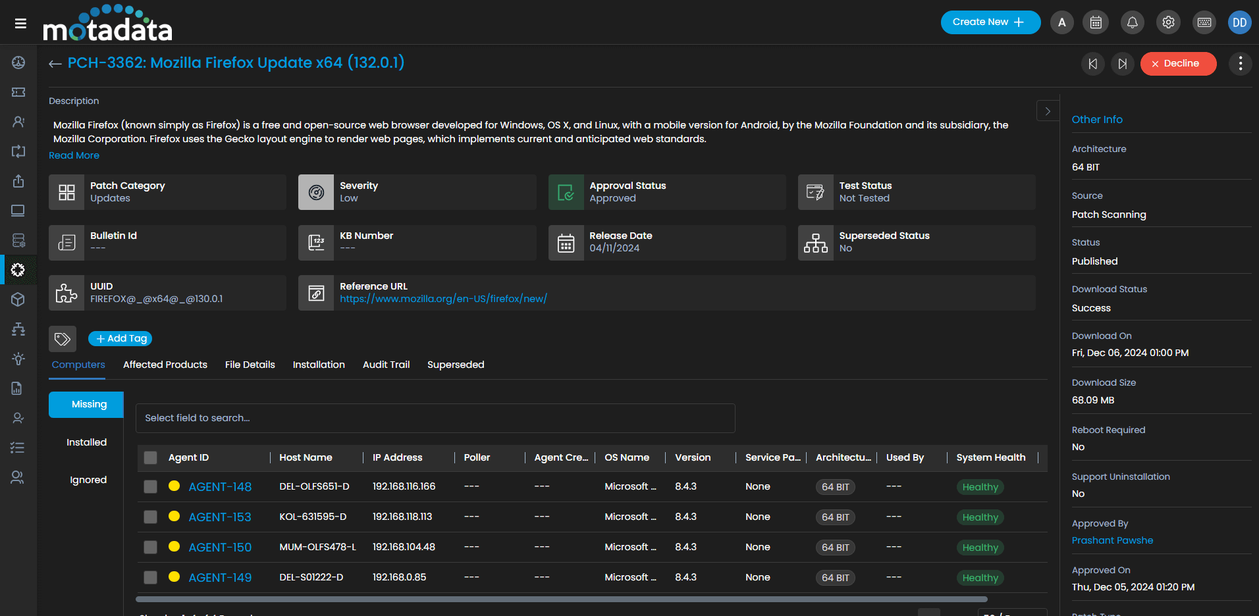
Task: Go to next patch record
Action: 1123,64
